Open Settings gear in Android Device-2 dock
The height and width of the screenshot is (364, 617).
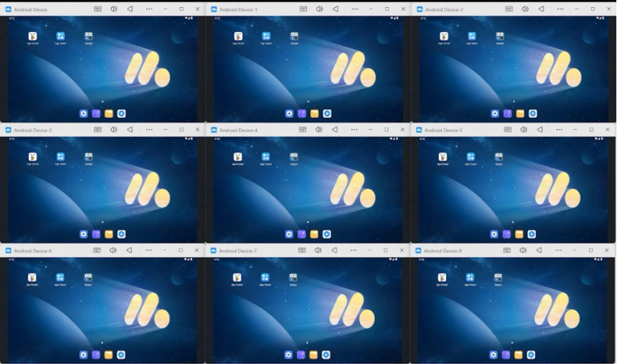(495, 114)
